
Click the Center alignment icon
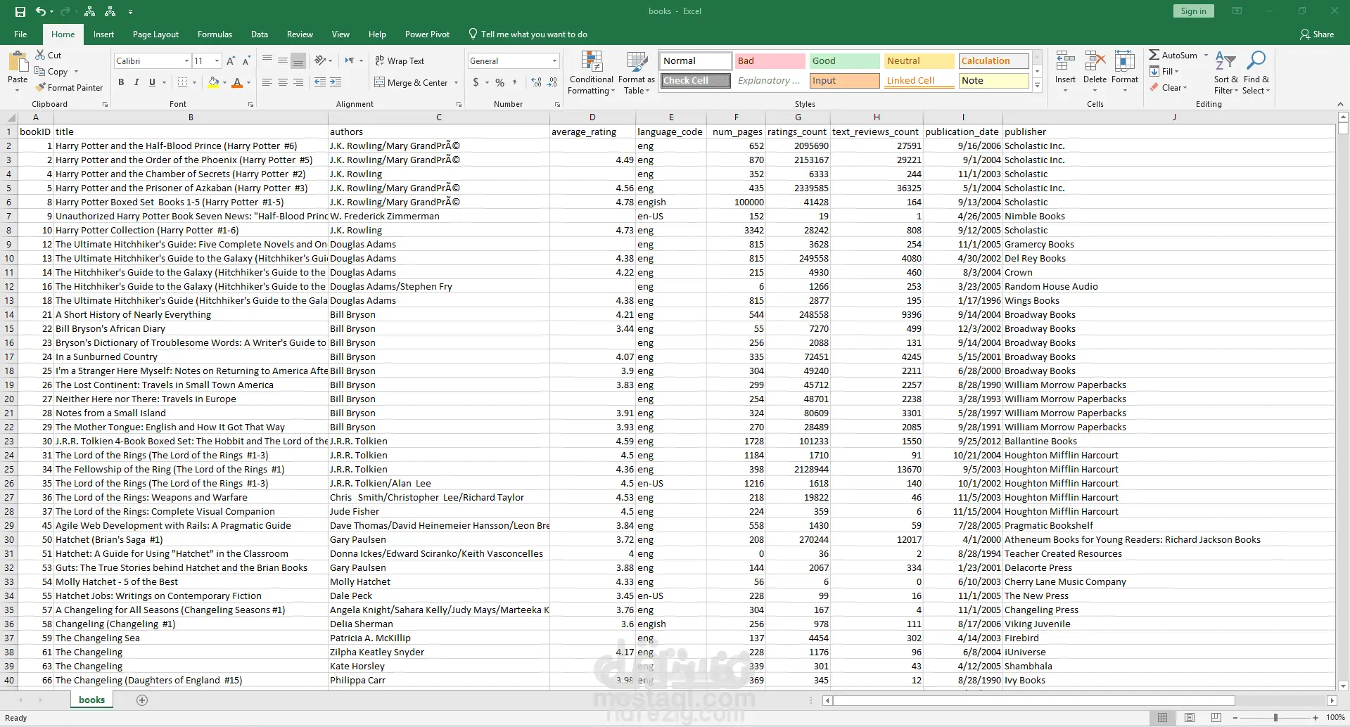click(x=283, y=82)
